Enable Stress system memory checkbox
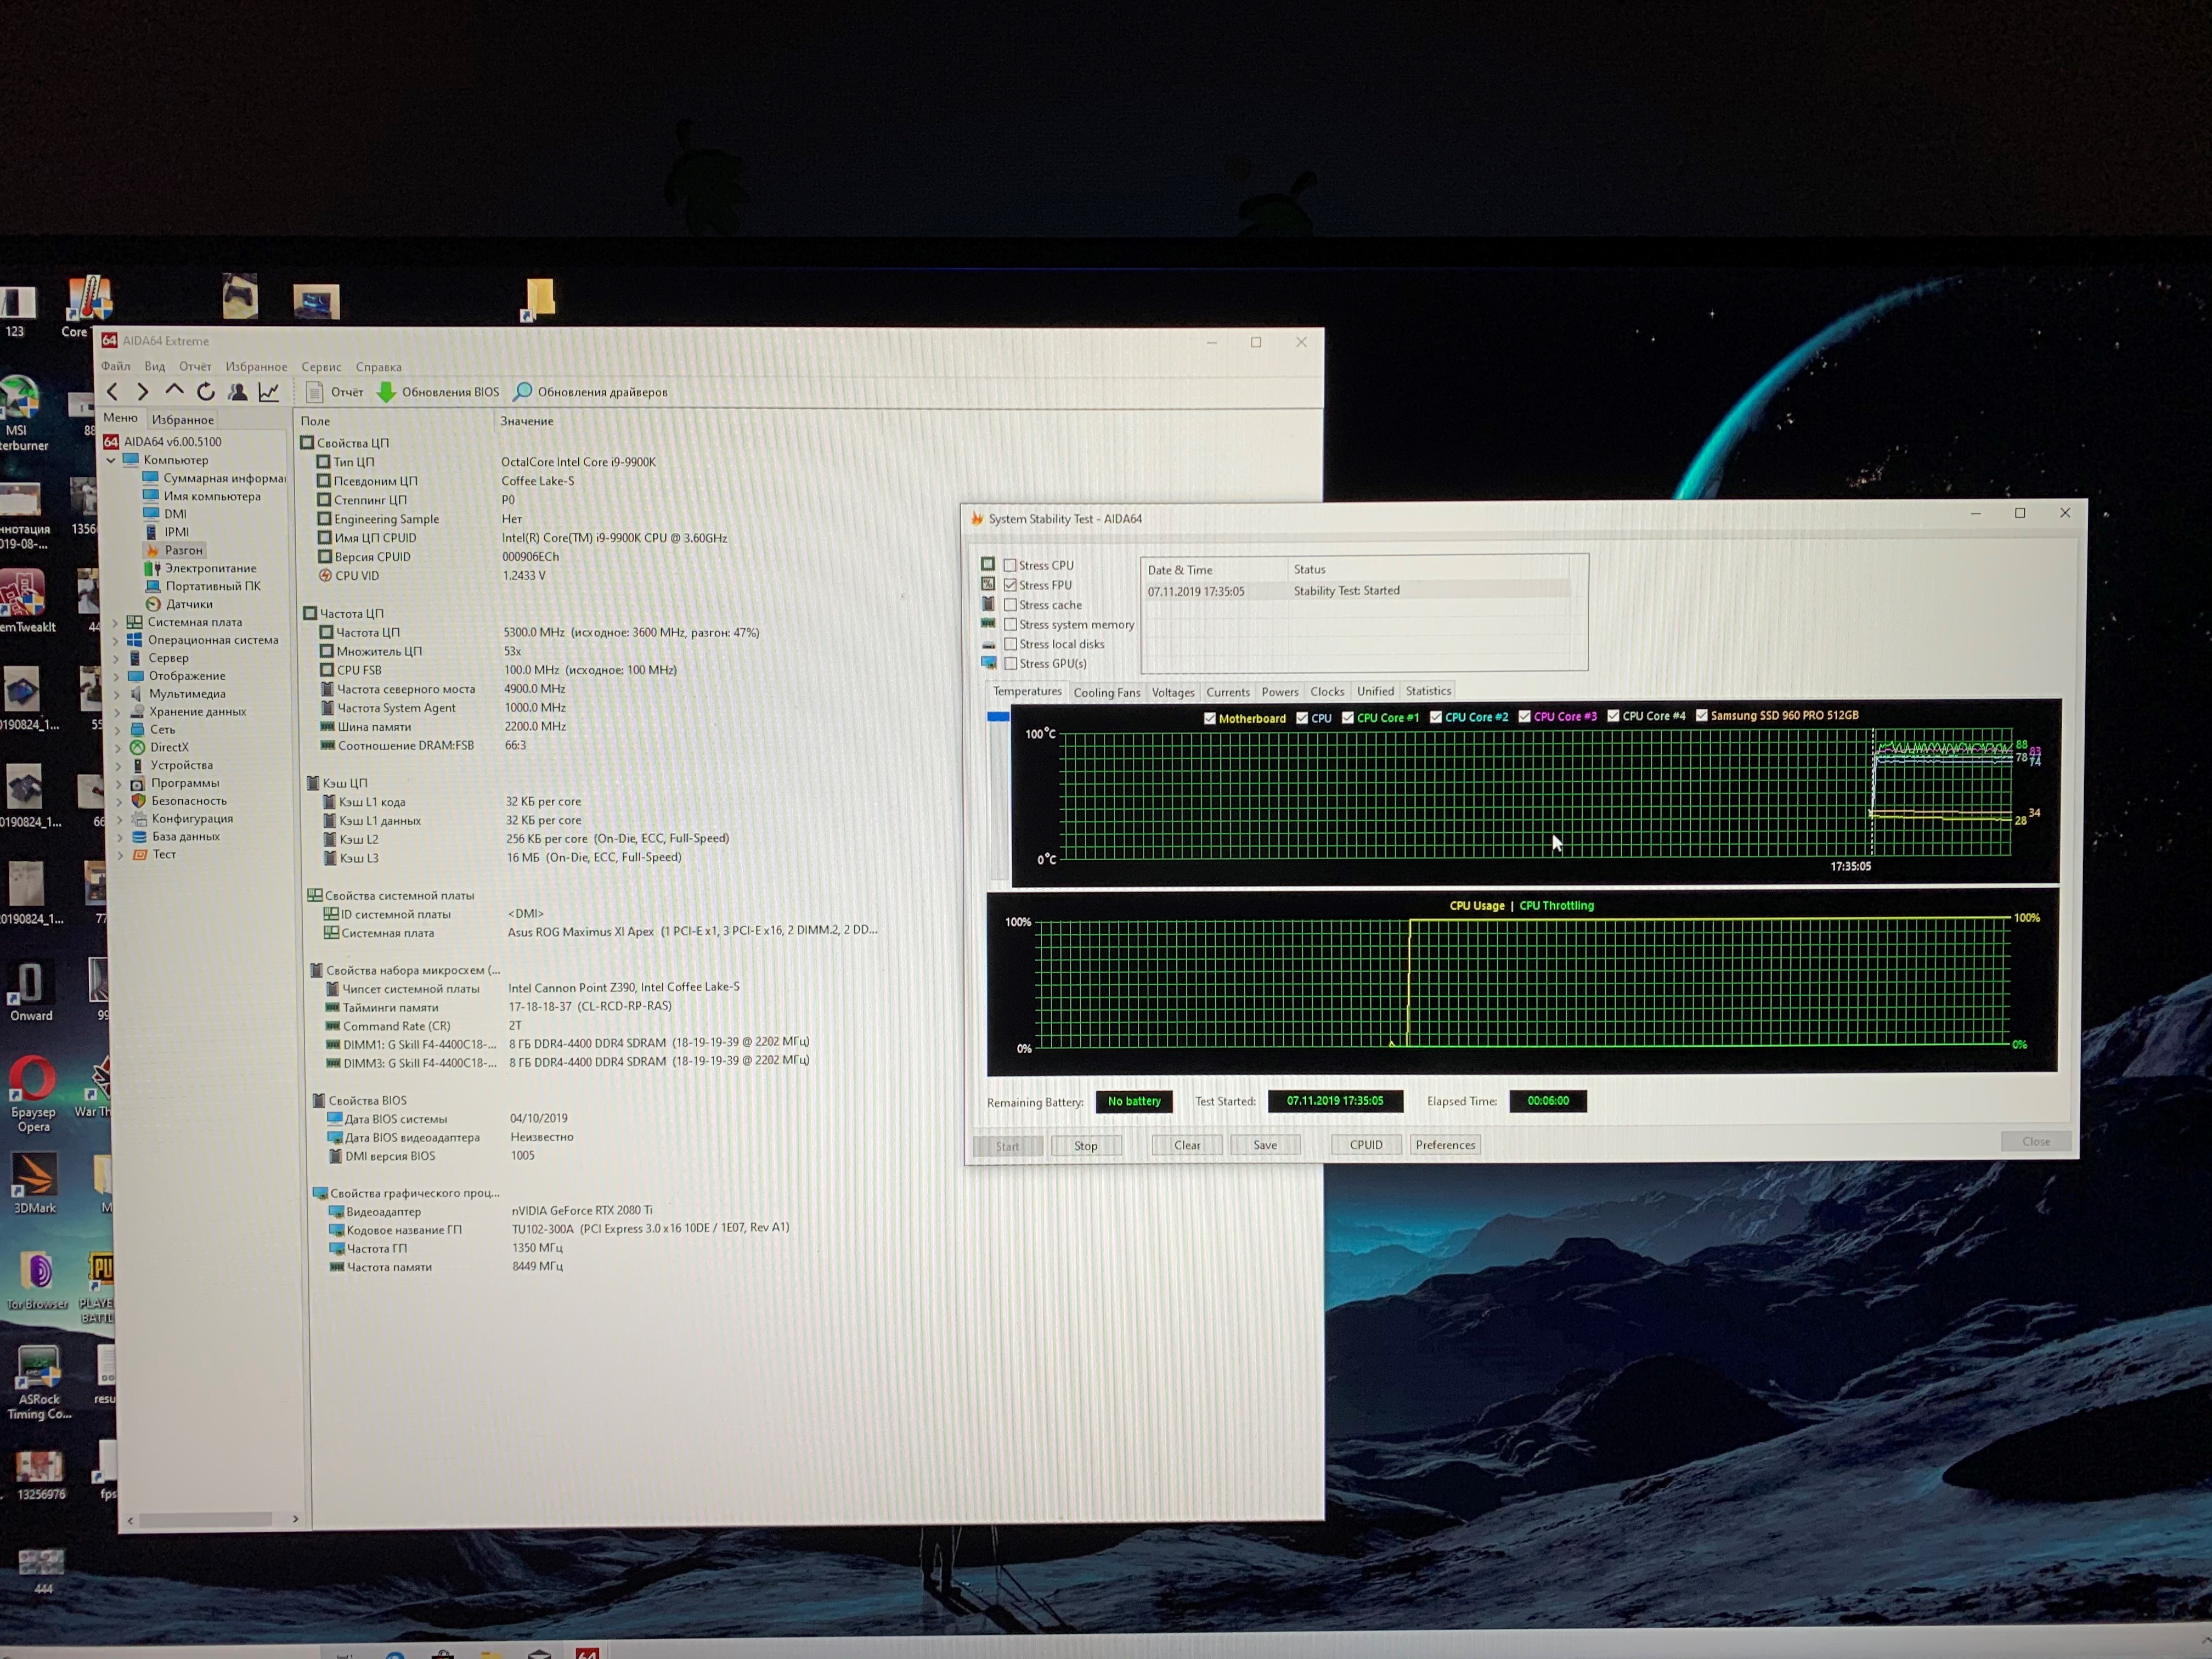The image size is (2212, 1659). click(x=1010, y=624)
